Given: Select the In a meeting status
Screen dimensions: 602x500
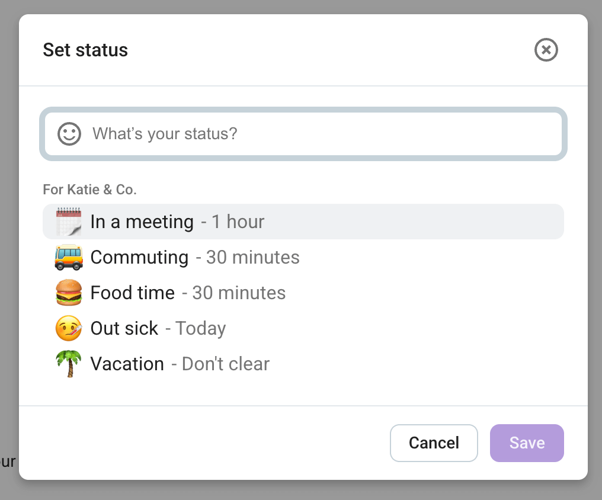Looking at the screenshot, I should pos(142,222).
